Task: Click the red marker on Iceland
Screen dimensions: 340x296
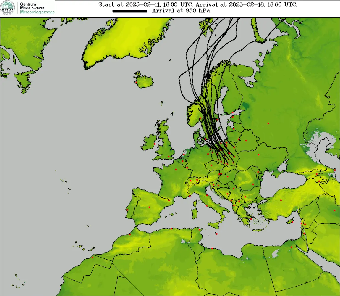Action: coord(136,82)
